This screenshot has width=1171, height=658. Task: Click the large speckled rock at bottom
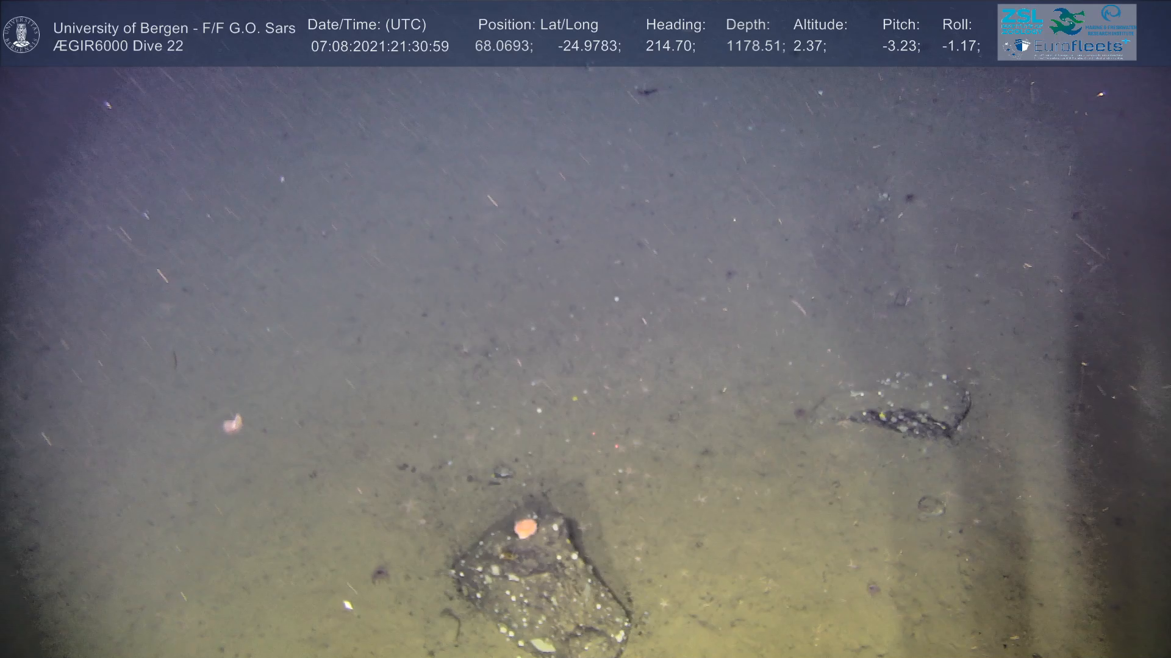[x=542, y=588]
